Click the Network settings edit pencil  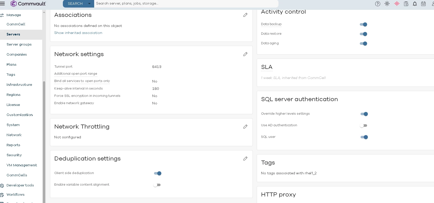click(x=245, y=54)
